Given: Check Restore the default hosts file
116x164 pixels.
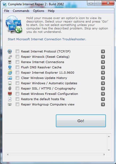Looking at the screenshot, I should click(17, 99).
